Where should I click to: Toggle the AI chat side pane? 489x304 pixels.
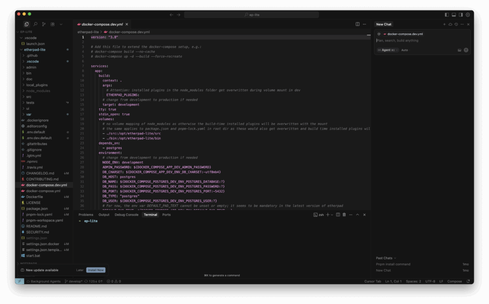click(x=461, y=15)
